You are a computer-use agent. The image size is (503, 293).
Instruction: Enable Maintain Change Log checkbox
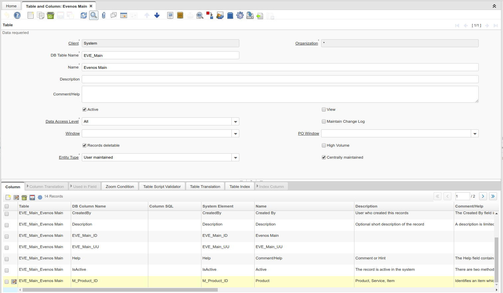coord(324,121)
